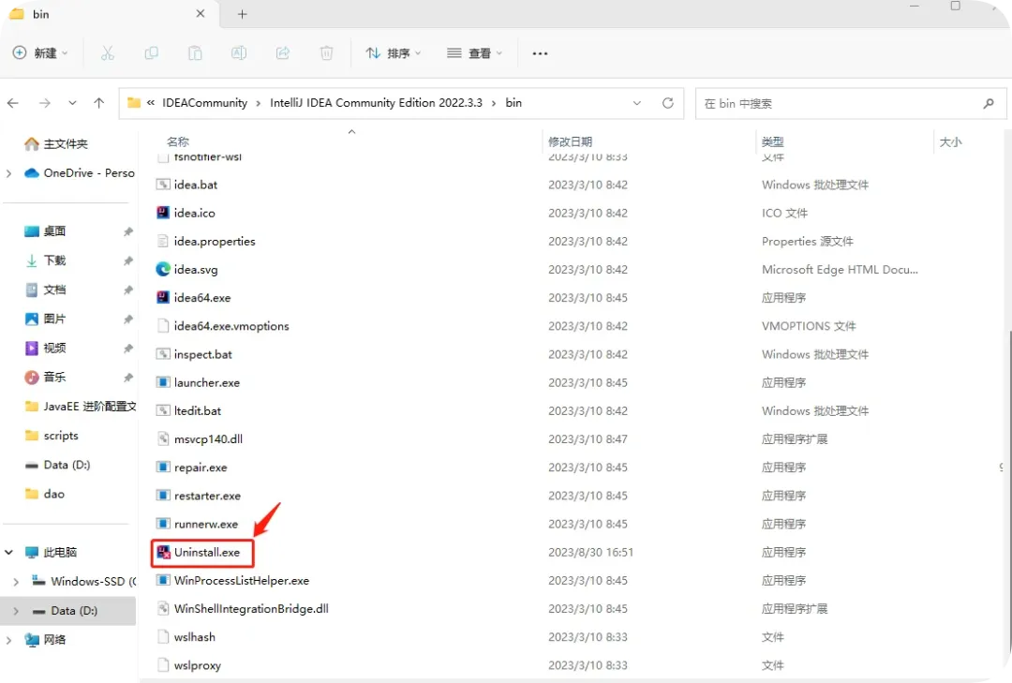Select idea64.exe.vmoptions file name
This screenshot has width=1012, height=683.
(231, 326)
